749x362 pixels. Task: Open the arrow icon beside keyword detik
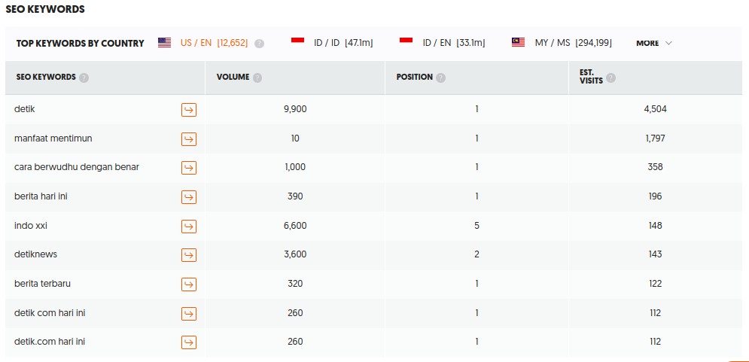tap(189, 110)
